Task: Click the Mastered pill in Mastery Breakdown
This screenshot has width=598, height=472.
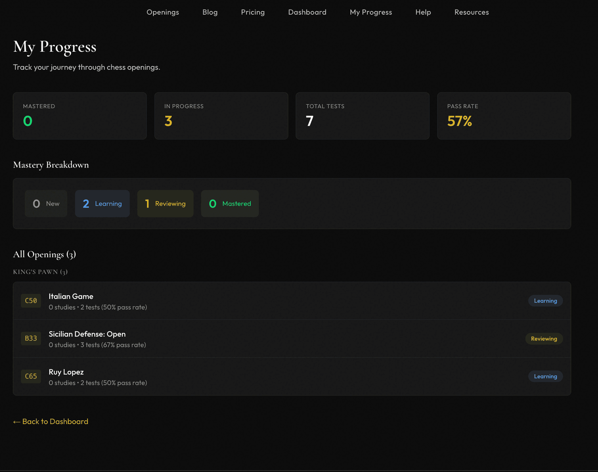Action: click(x=230, y=204)
